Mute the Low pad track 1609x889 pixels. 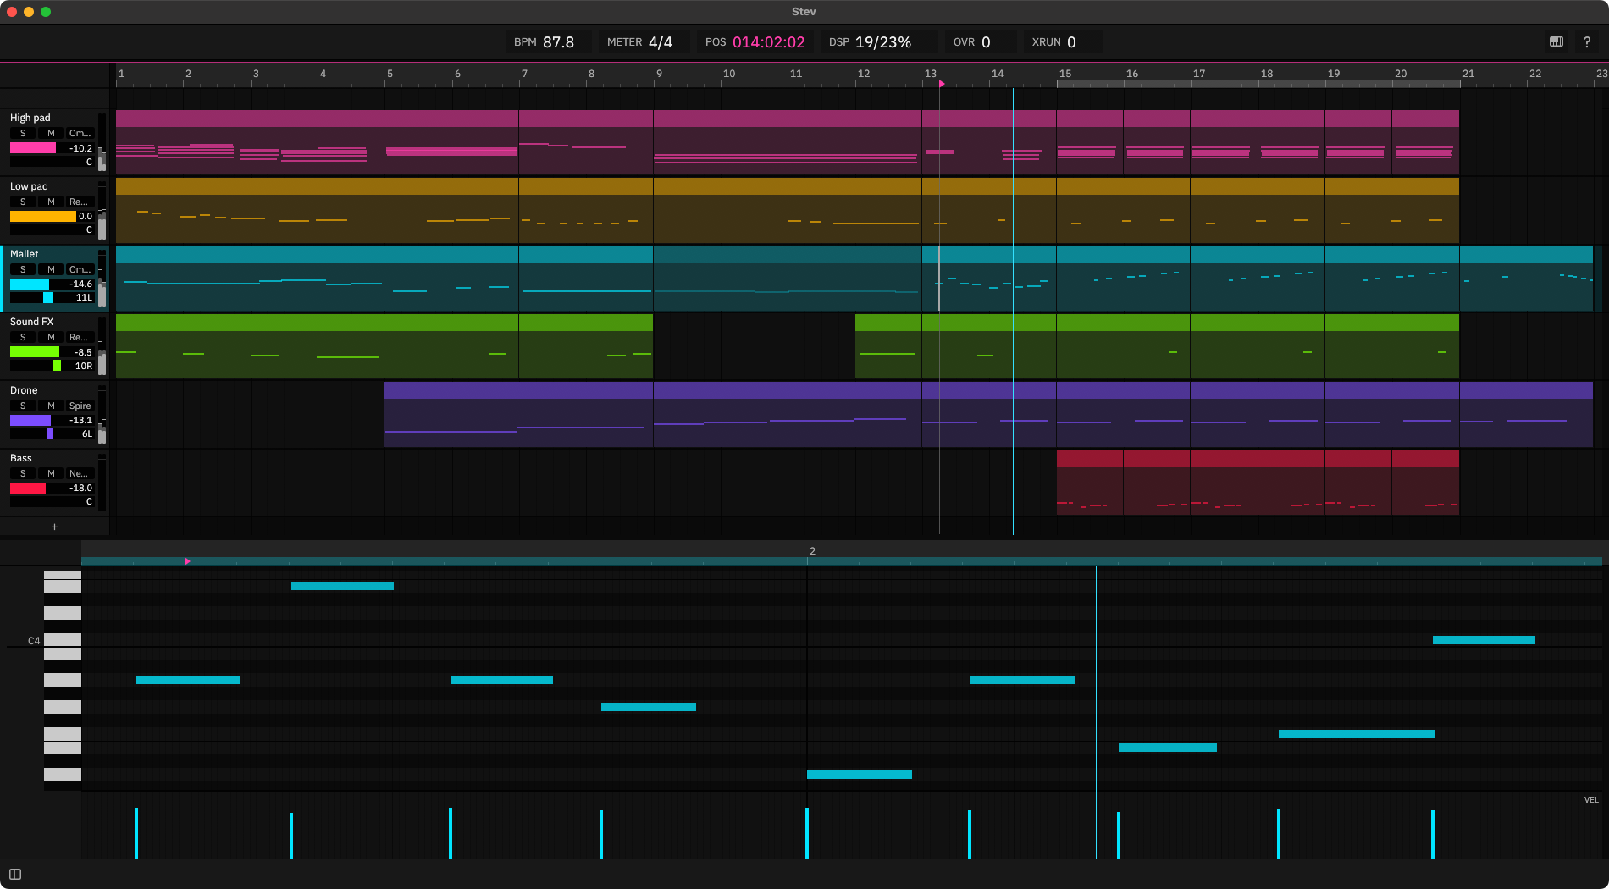(x=51, y=202)
